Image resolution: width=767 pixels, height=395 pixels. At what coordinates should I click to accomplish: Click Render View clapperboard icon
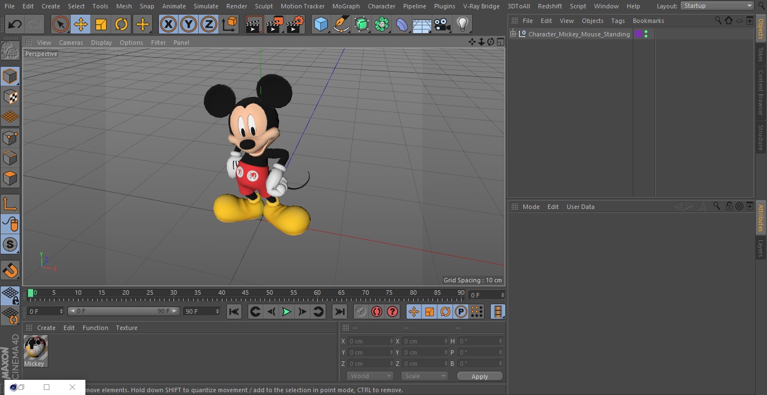click(x=254, y=24)
